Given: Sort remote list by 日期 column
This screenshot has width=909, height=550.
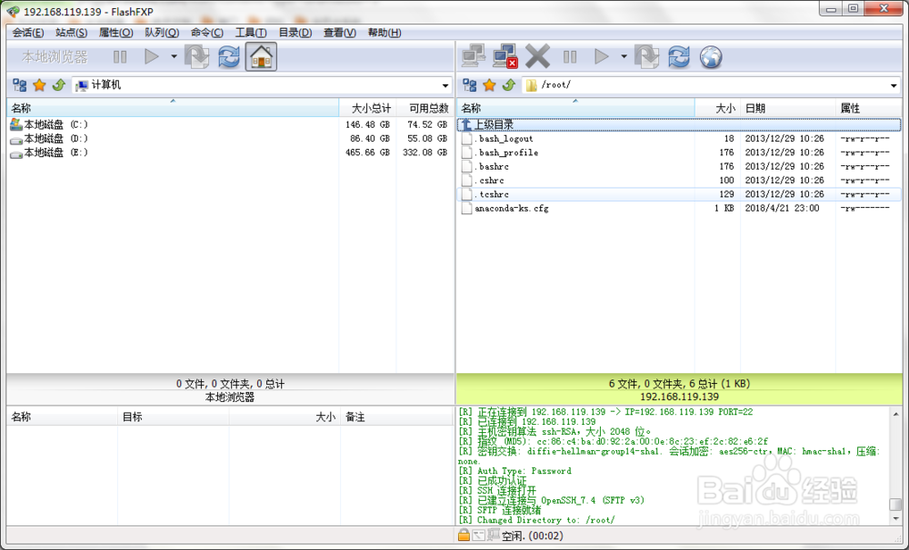Looking at the screenshot, I should tap(788, 108).
